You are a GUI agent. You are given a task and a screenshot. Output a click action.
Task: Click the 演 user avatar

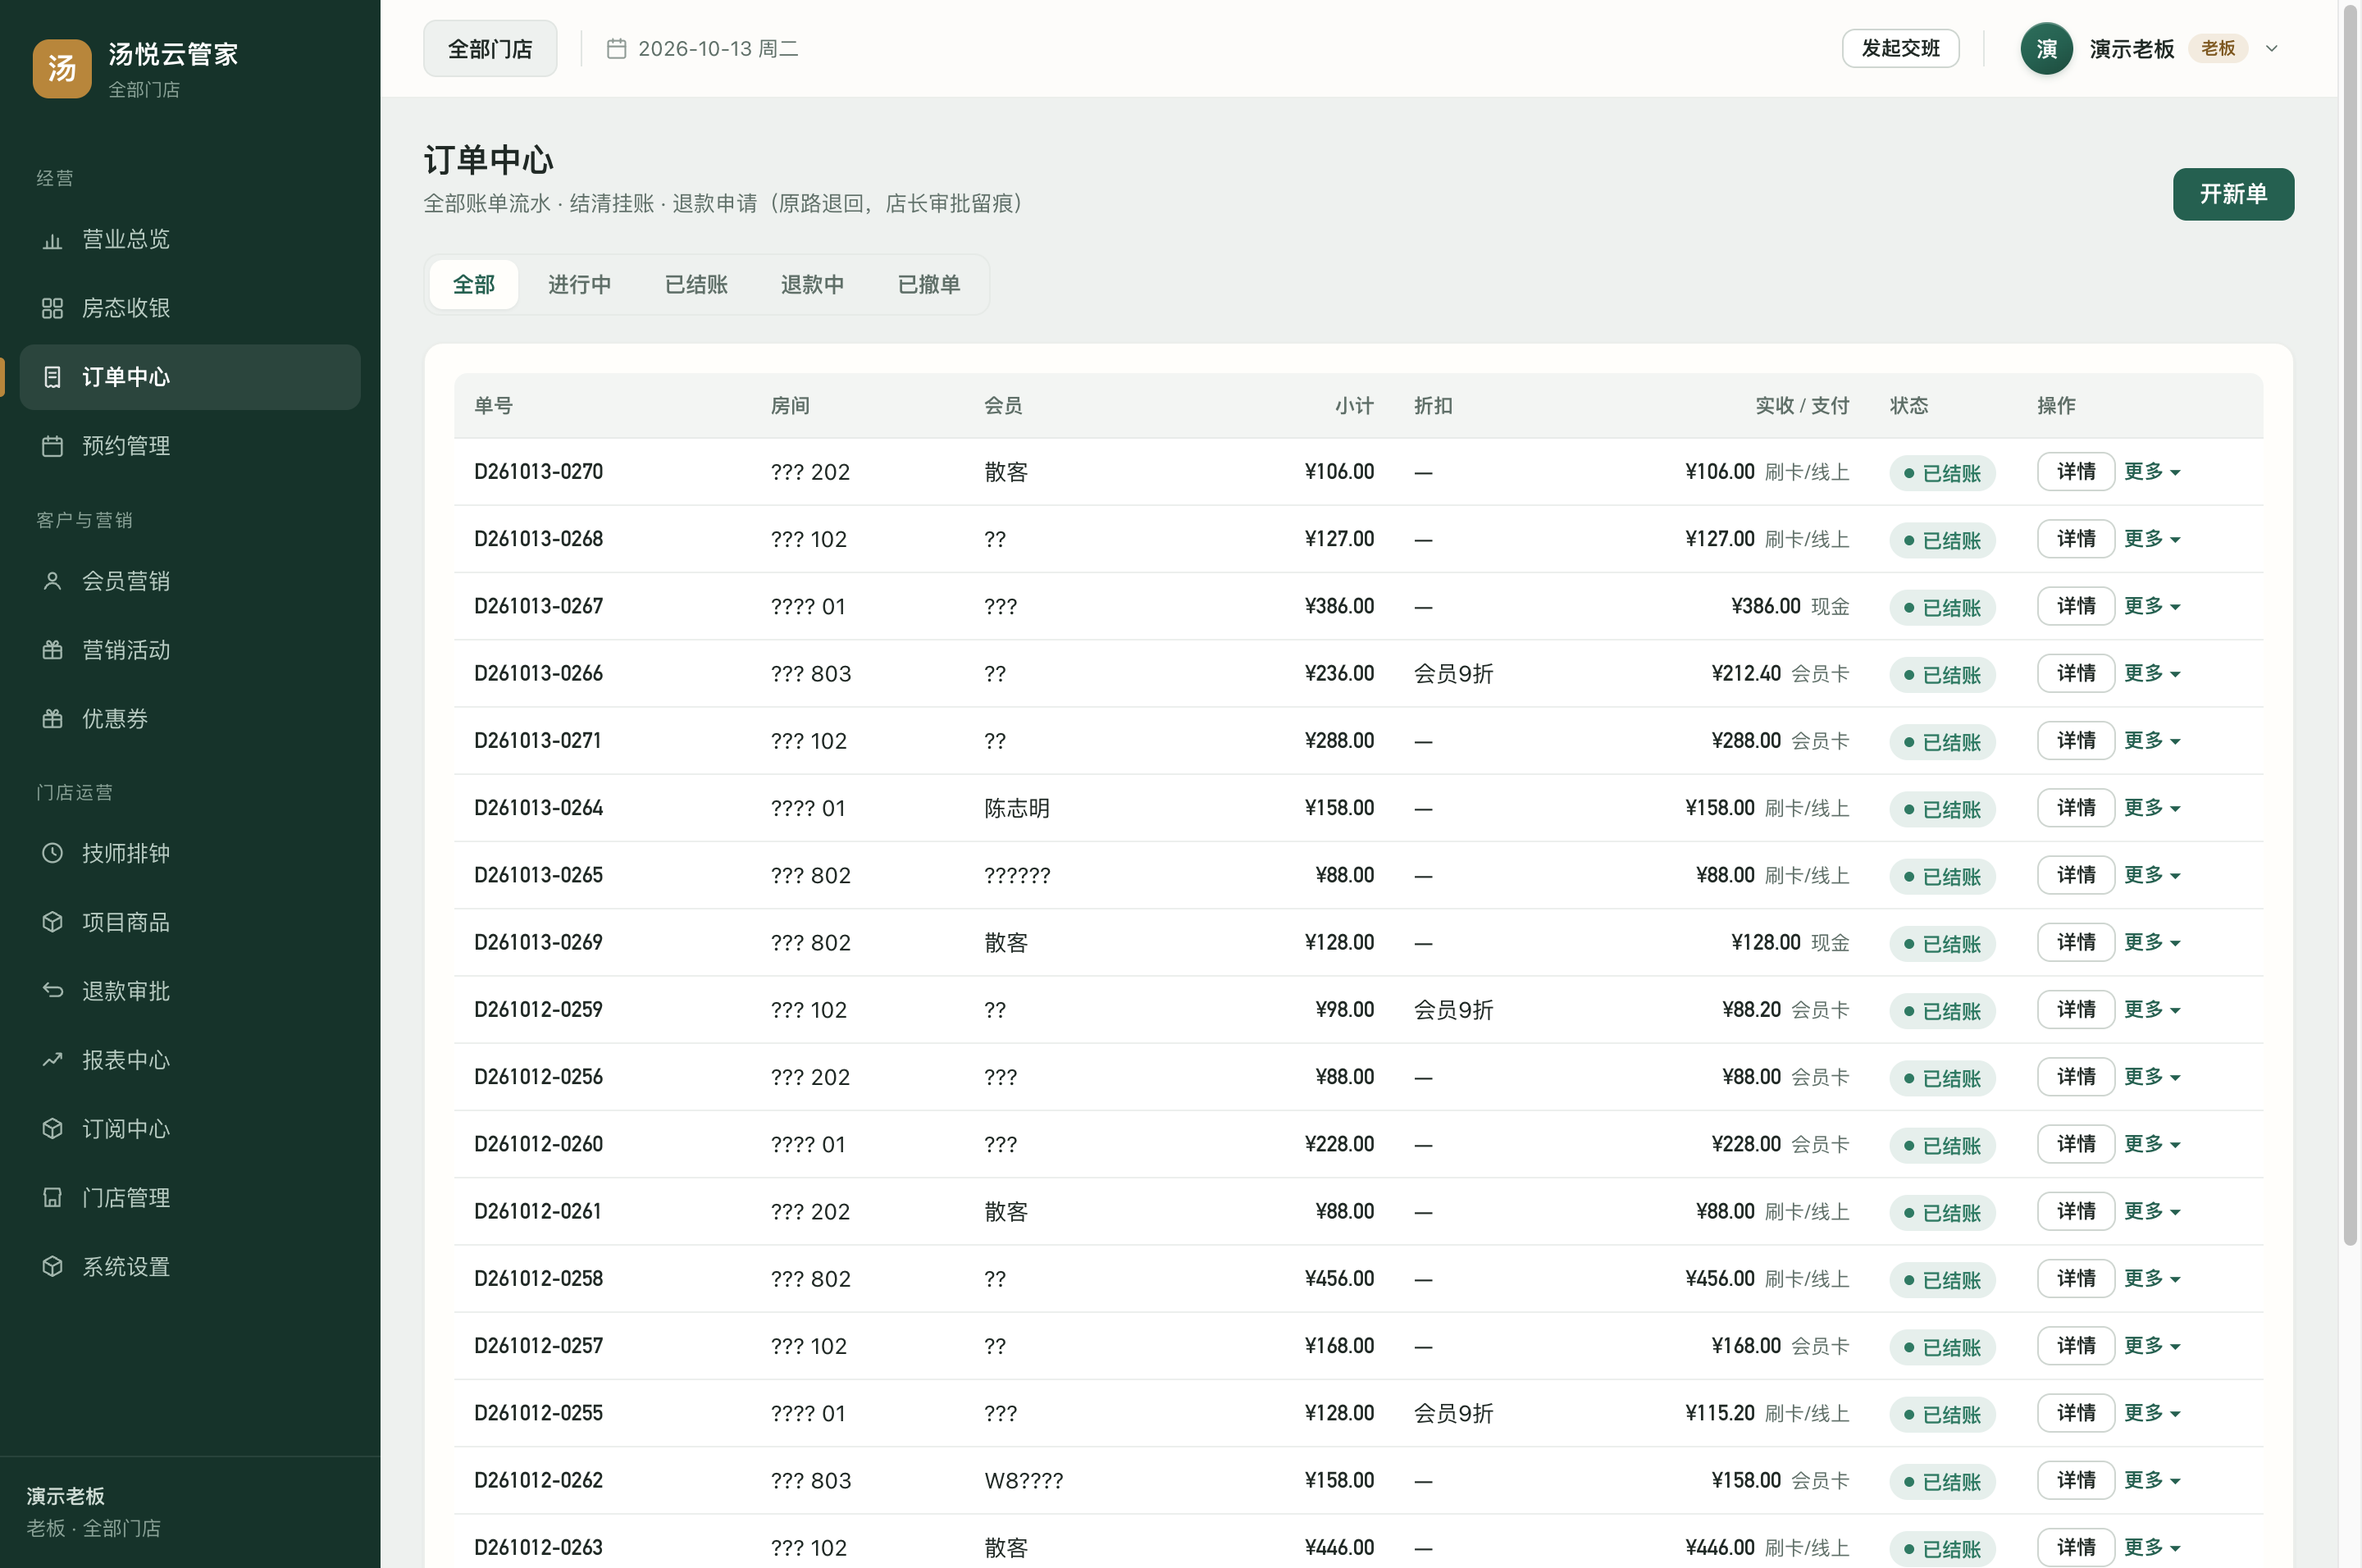pos(2046,48)
